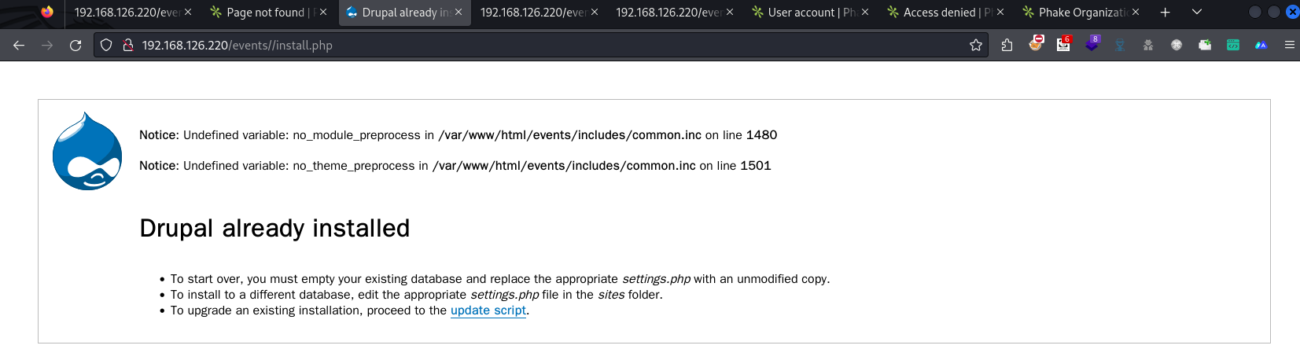Click the no_module_preprocess notice line
The width and height of the screenshot is (1300, 349).
pos(458,135)
